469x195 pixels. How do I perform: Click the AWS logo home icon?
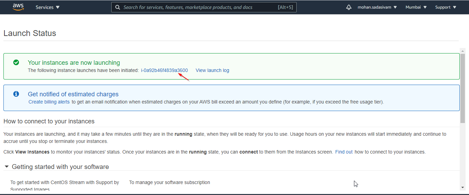tap(18, 7)
